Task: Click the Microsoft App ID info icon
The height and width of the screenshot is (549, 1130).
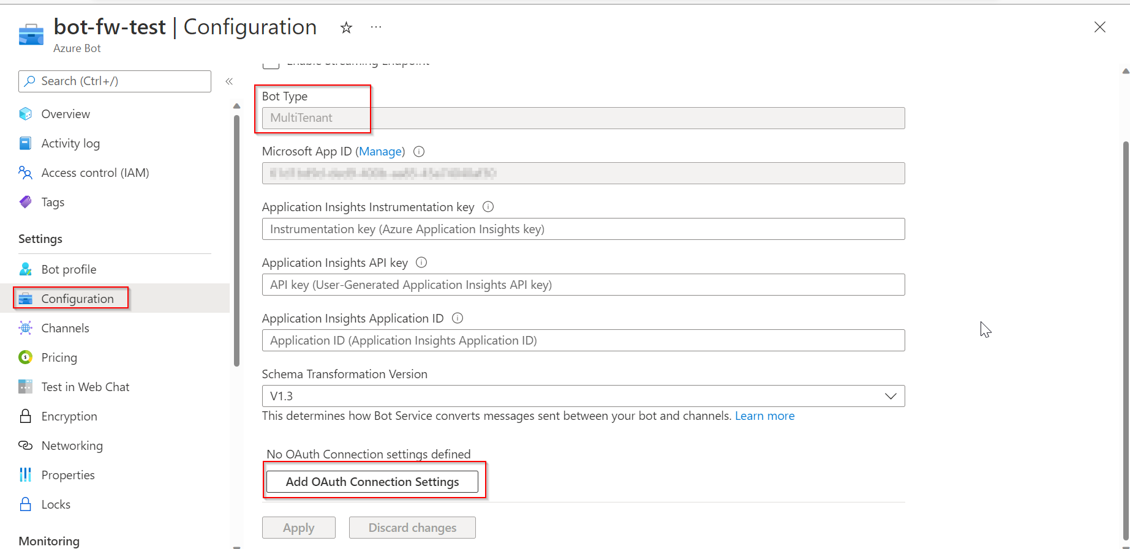Action: [x=419, y=152]
